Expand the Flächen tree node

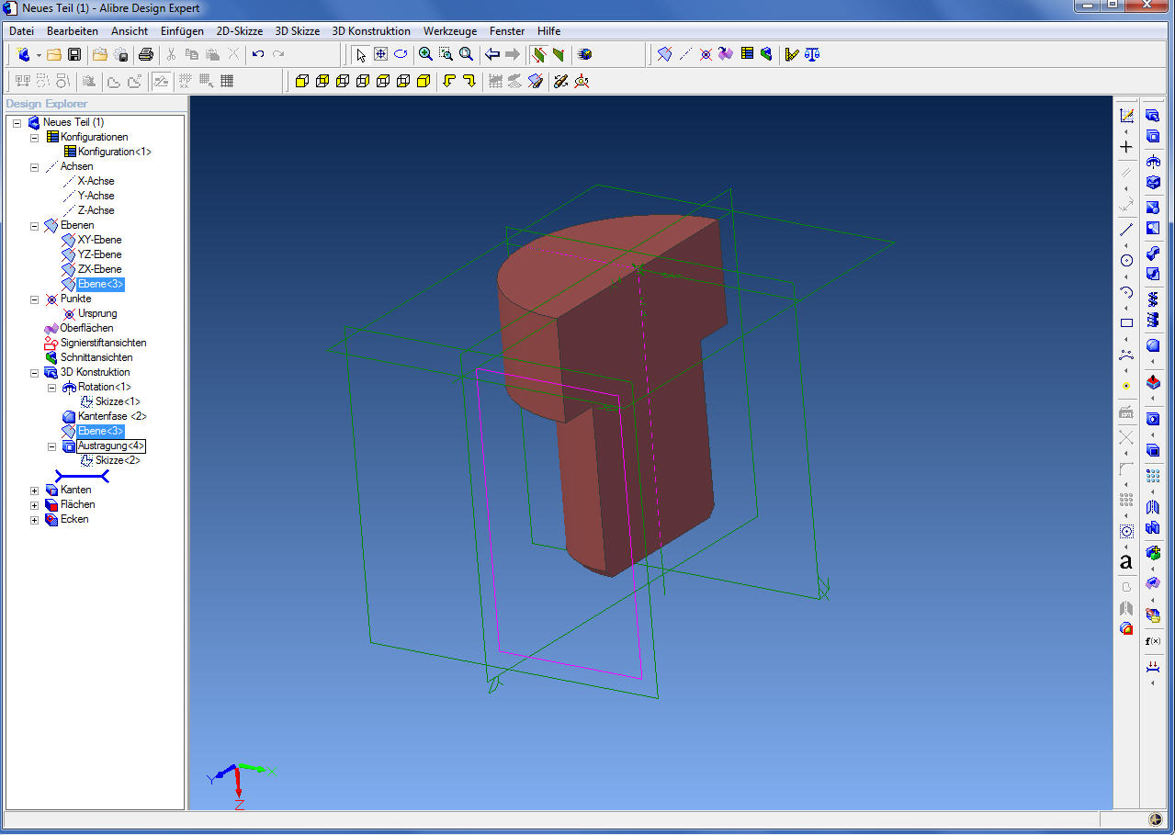point(34,505)
